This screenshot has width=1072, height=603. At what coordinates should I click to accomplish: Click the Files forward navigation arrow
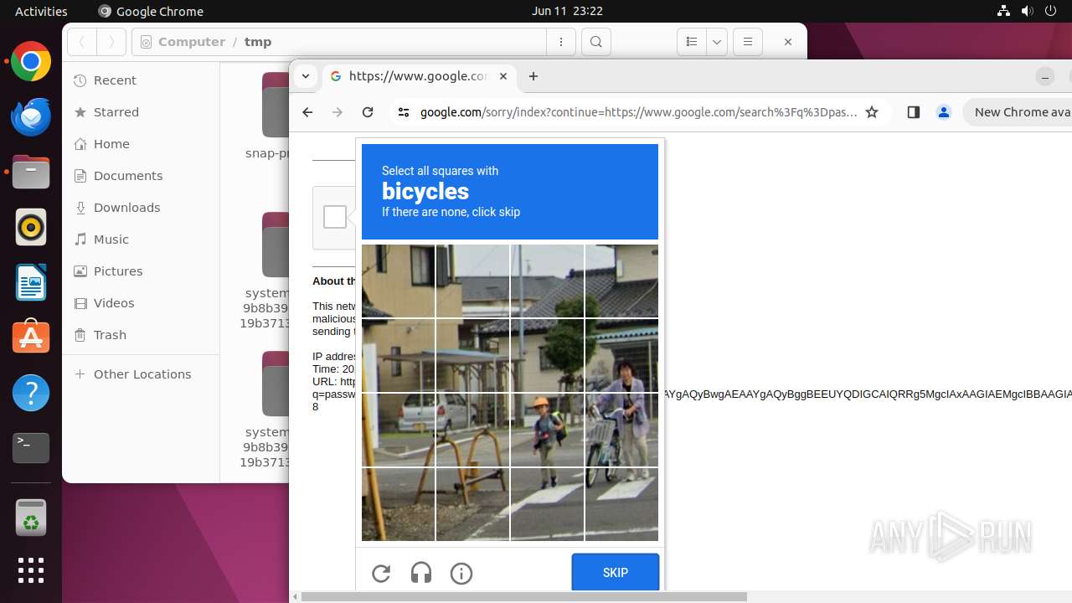click(111, 42)
